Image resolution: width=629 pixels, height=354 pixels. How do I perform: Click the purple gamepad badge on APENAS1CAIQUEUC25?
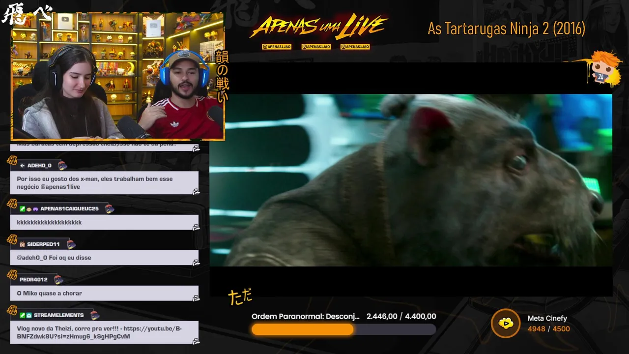point(35,209)
